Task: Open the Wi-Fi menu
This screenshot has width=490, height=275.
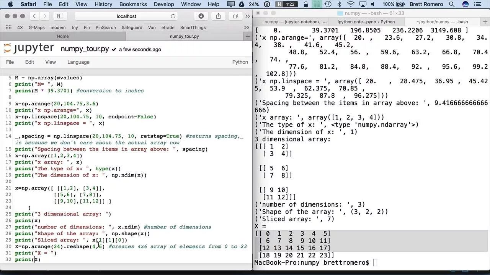Action: (351, 4)
